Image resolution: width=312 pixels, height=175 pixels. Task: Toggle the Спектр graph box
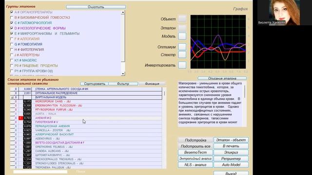coord(182,54)
